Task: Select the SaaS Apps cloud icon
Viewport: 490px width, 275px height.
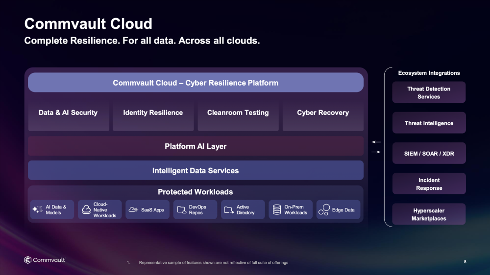Action: point(133,209)
